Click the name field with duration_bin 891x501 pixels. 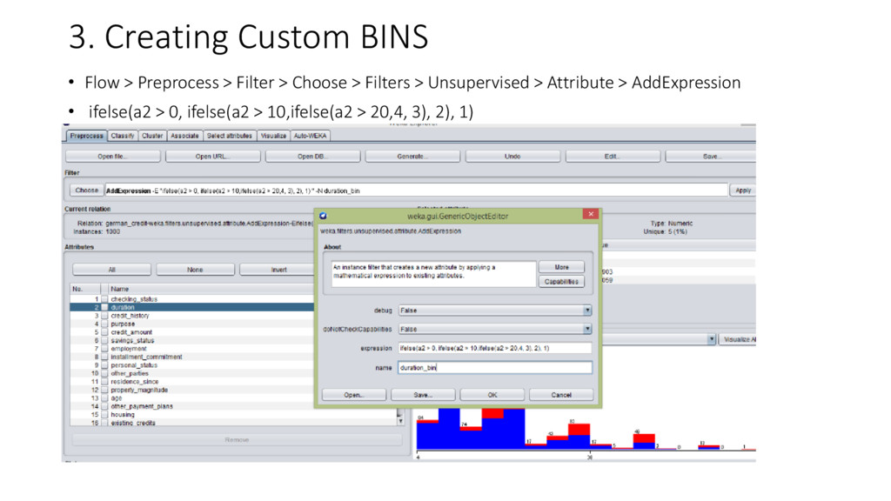(x=495, y=368)
